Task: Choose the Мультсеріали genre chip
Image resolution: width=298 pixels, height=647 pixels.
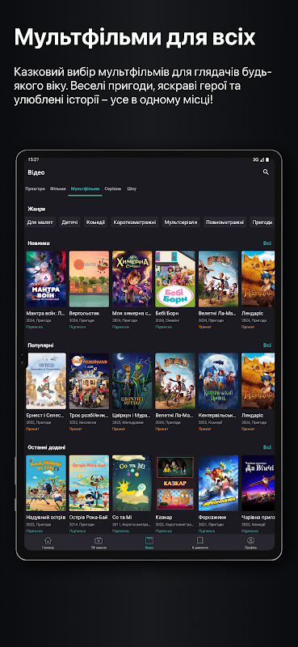Action: coord(181,222)
